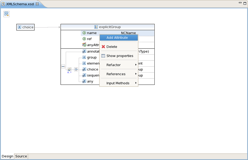Image resolution: width=248 pixels, height=160 pixels.
Task: Click the any element icon
Action: [x=84, y=81]
